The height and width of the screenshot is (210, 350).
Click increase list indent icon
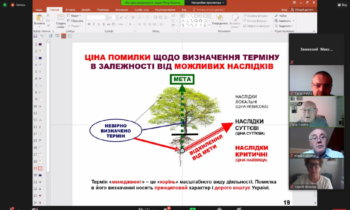tap(160, 17)
